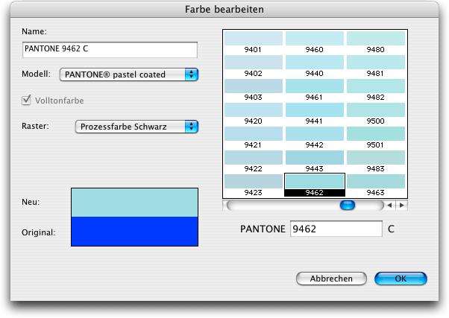
Task: Select Pantone swatch 9420
Action: [253, 113]
